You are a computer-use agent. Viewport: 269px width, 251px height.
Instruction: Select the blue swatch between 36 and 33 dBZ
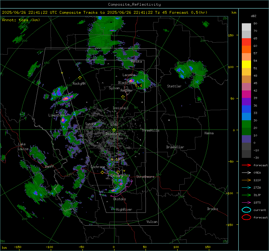pyautogui.click(x=246, y=109)
